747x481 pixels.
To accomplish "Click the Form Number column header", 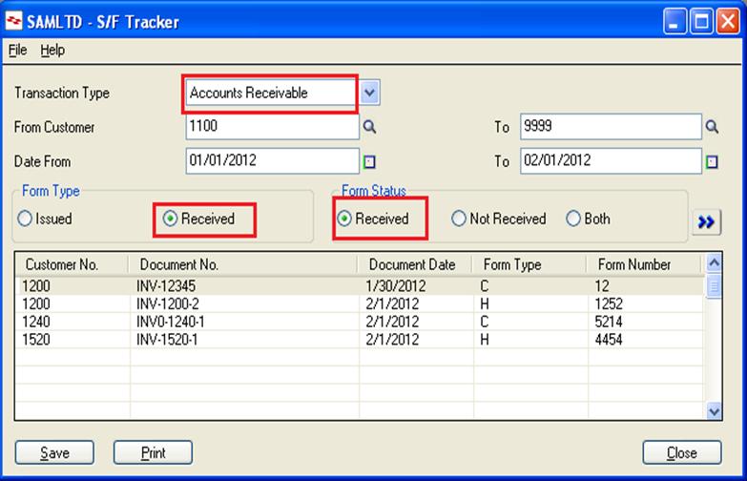I will coord(645,264).
